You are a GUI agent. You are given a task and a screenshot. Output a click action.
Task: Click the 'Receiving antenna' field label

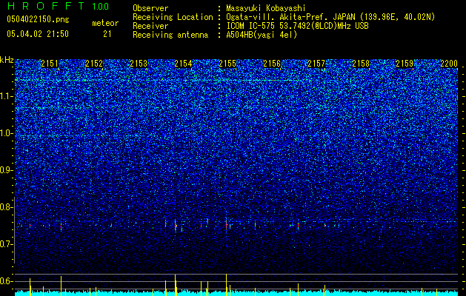tap(170, 35)
